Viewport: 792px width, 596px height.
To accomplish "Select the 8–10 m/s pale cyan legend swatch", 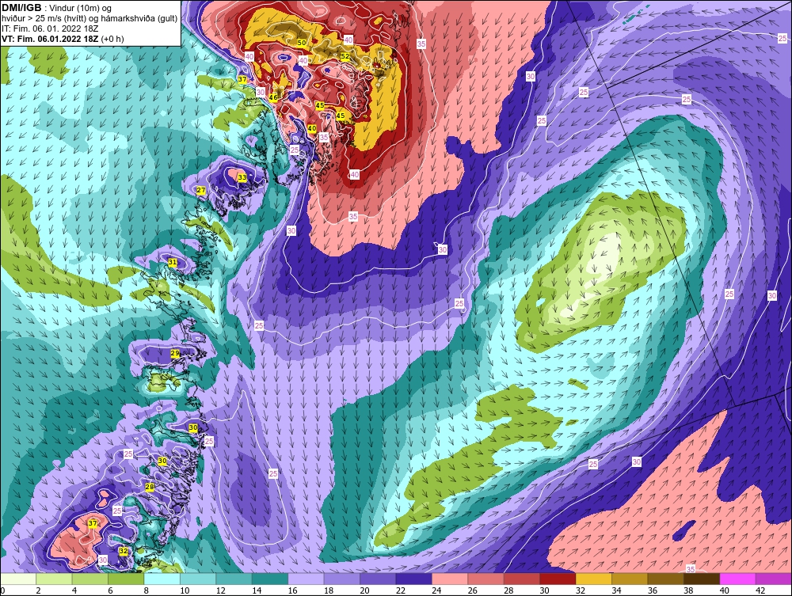I will 162,579.
